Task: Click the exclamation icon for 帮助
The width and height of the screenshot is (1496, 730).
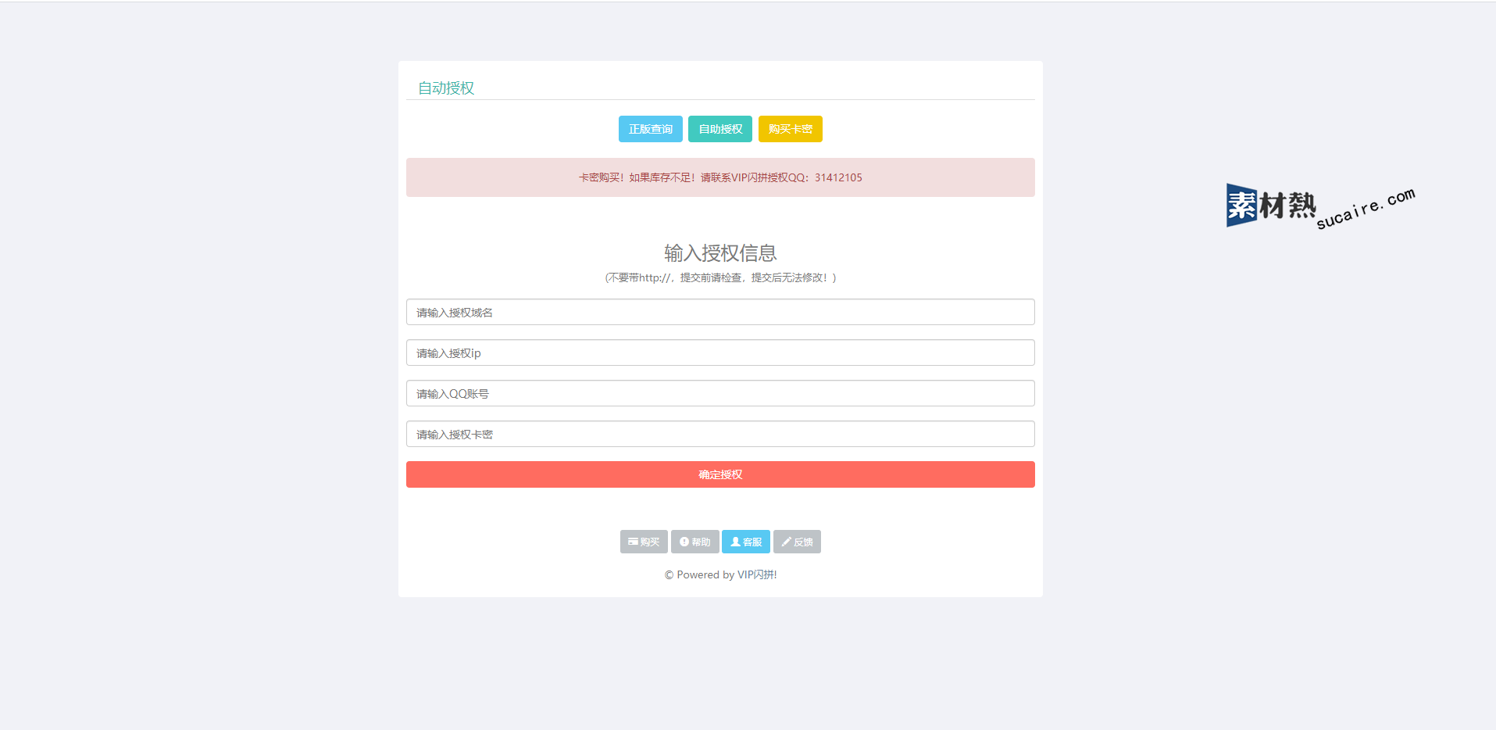Action: click(684, 542)
